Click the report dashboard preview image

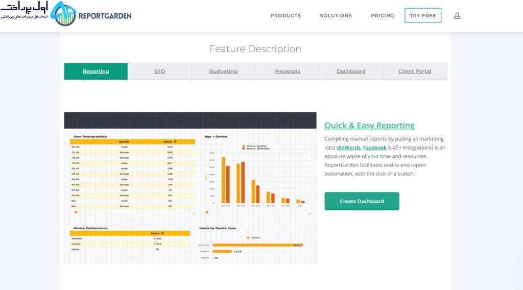(190, 188)
